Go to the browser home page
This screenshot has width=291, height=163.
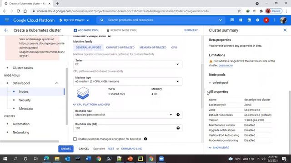coord(25,11)
